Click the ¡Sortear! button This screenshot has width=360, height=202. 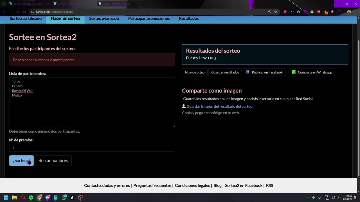[x=21, y=160]
